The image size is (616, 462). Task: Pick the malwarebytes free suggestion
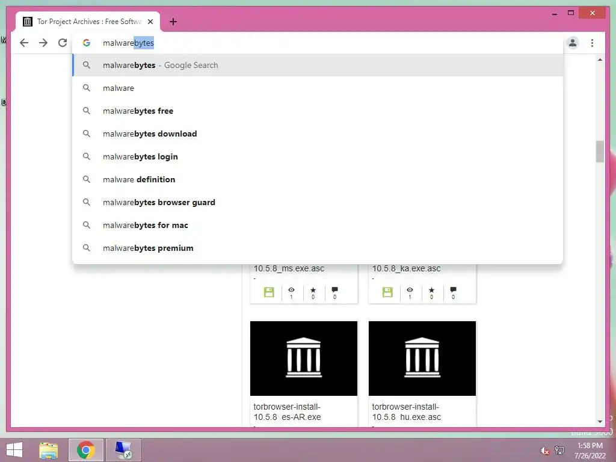[x=318, y=111]
